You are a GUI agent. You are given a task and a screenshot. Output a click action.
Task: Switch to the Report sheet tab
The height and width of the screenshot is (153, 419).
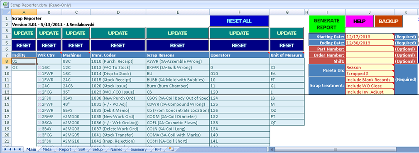[65, 150]
